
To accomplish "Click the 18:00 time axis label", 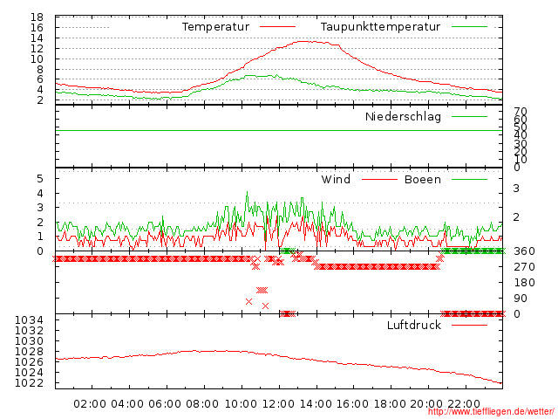I will click(390, 404).
